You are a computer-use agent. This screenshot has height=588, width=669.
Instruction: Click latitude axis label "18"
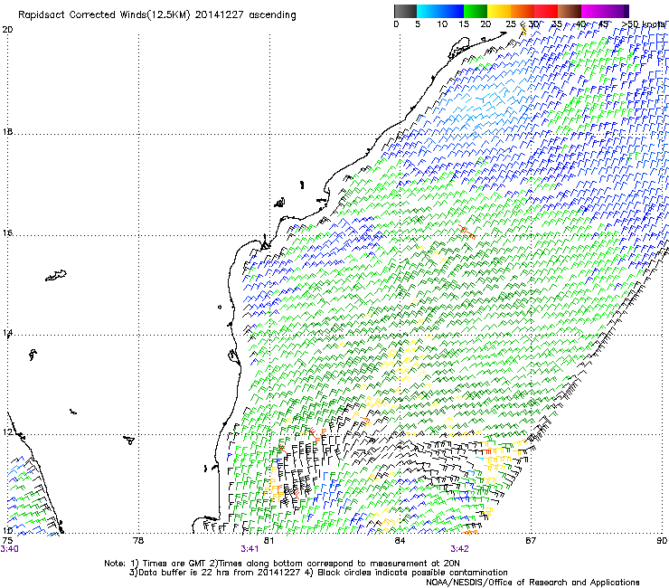[x=7, y=131]
